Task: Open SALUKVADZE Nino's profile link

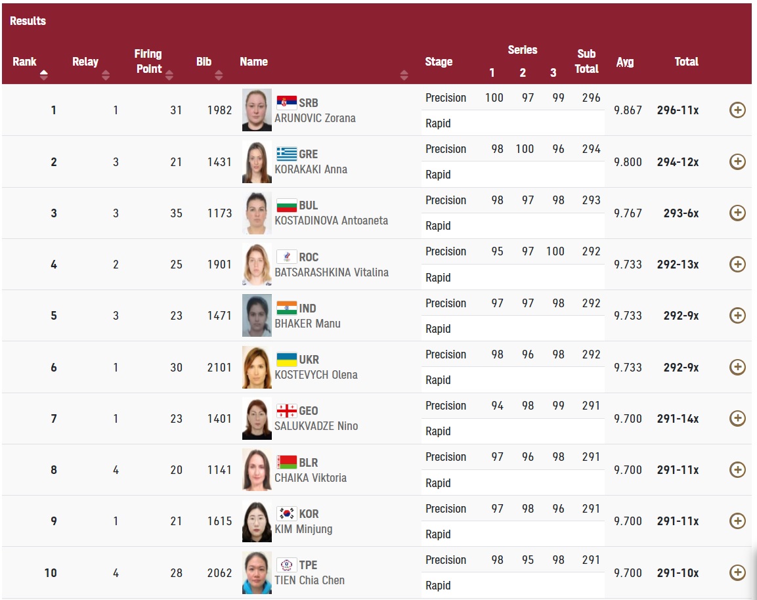Action: [x=316, y=426]
